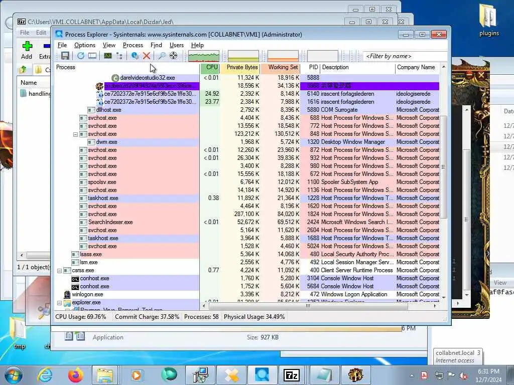Sort by the Private Bytes column header
The image size is (514, 385).
coord(240,68)
